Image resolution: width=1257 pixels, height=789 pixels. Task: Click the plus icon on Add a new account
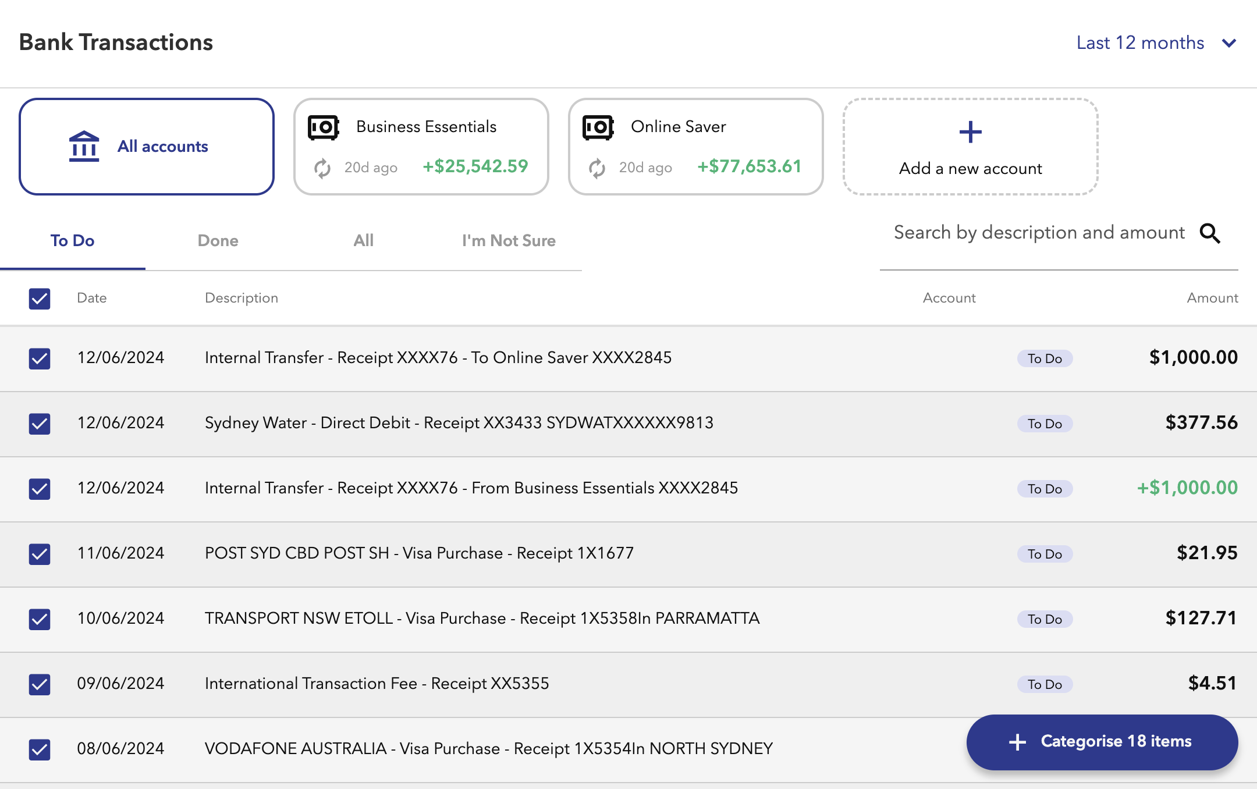coord(970,132)
